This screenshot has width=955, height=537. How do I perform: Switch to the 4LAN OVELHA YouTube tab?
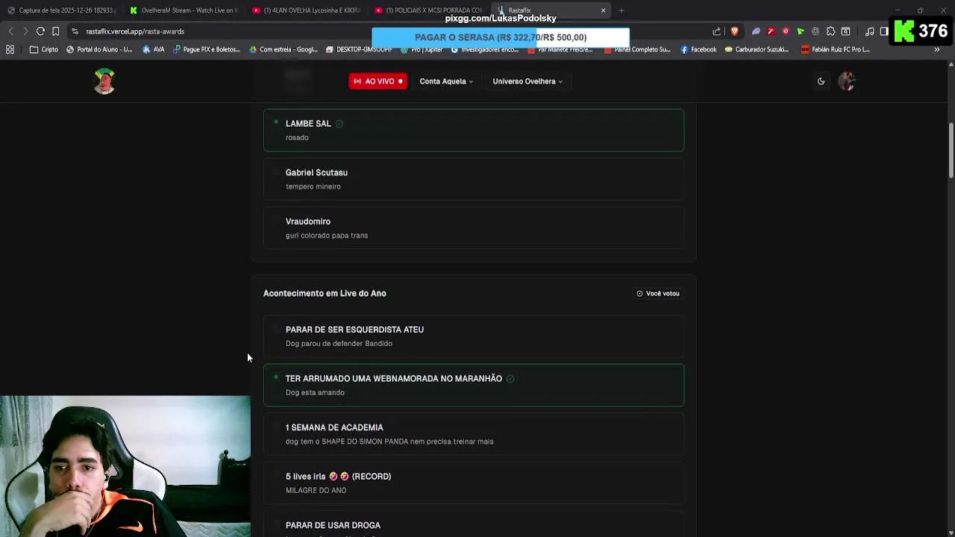point(305,10)
